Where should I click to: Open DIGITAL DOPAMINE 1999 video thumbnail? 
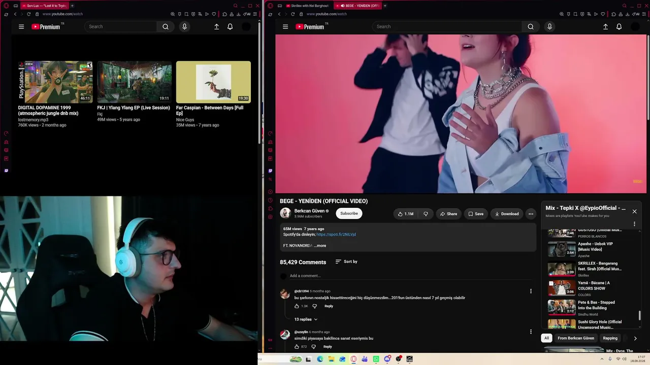point(55,82)
